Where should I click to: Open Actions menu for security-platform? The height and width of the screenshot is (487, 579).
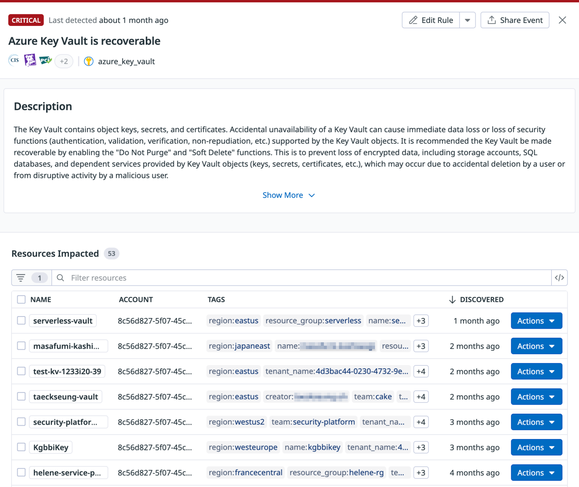click(x=536, y=422)
